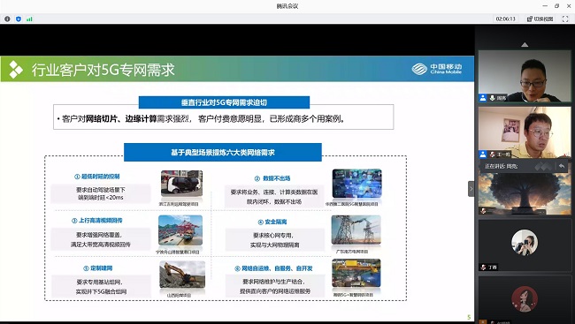The width and height of the screenshot is (575, 324).
Task: Click the blue security shield icon
Action: (19, 19)
